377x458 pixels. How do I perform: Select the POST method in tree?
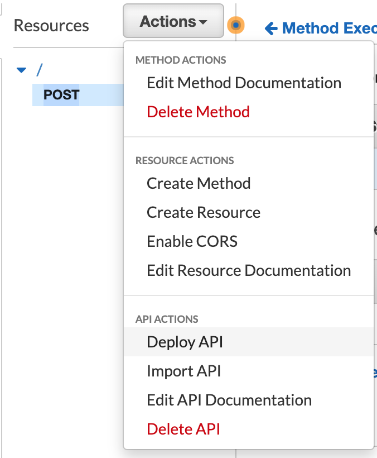pyautogui.click(x=61, y=95)
